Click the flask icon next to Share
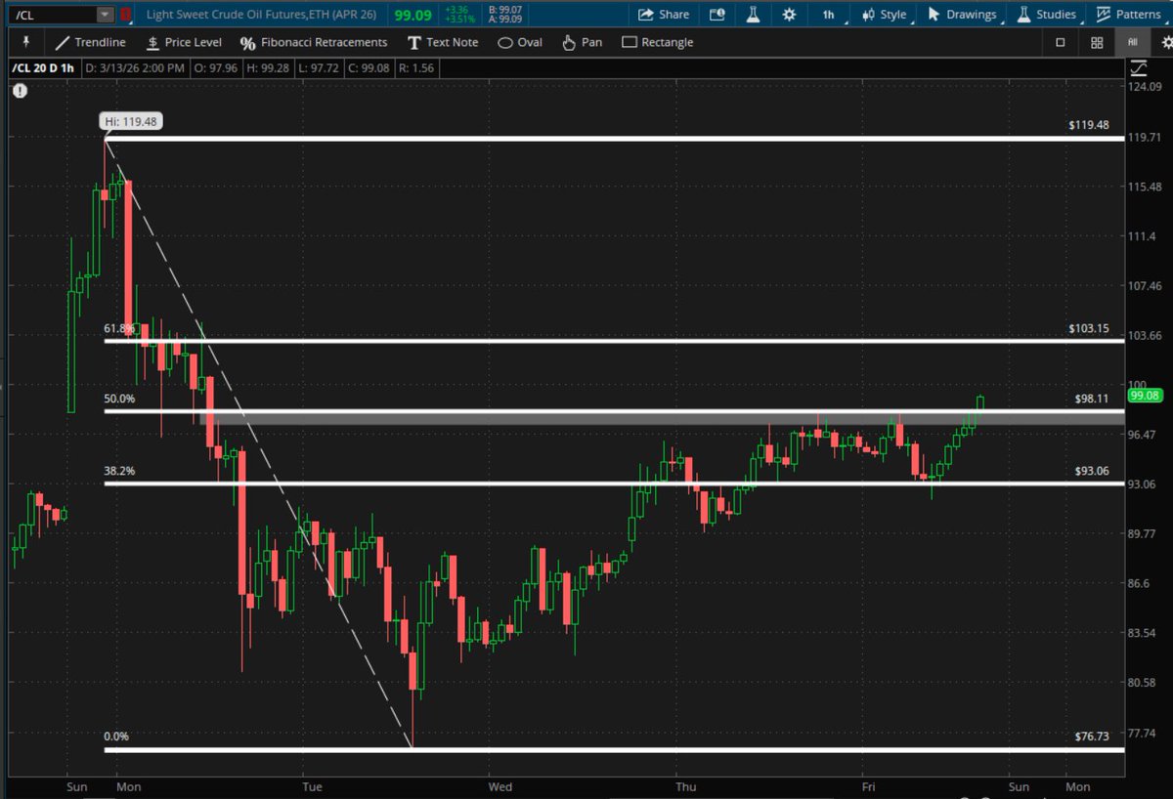This screenshot has width=1173, height=799. pos(753,15)
